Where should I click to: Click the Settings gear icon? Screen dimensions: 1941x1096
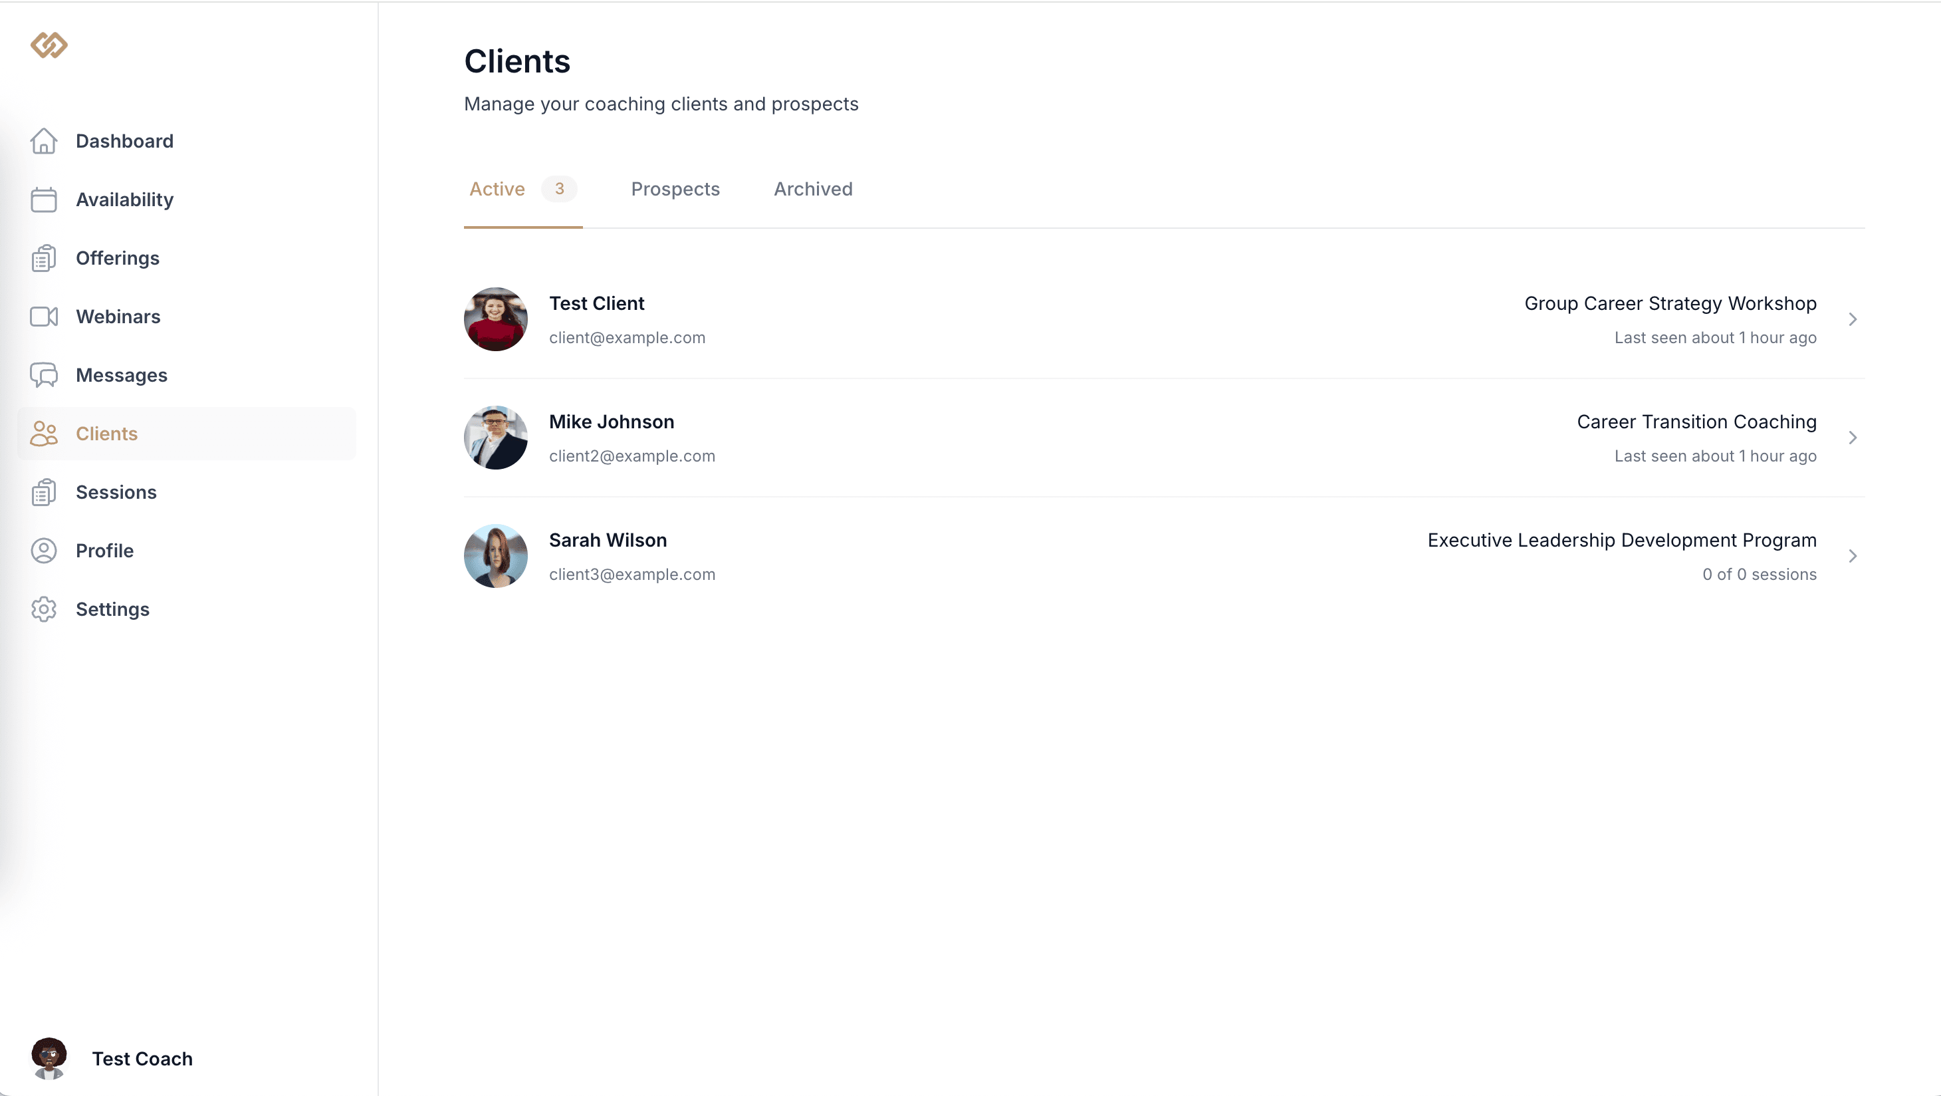(x=45, y=609)
